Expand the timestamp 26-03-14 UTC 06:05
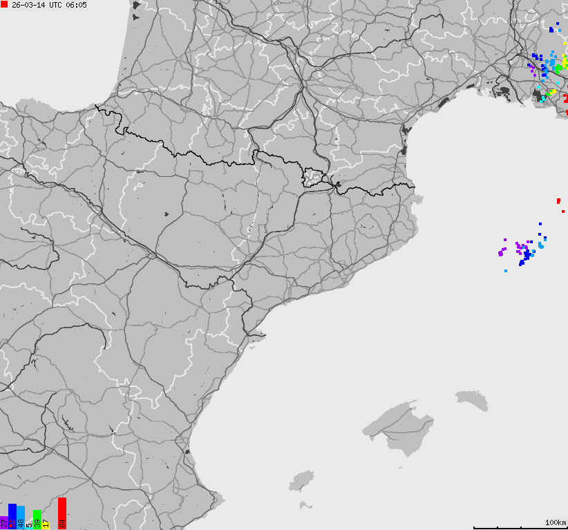 point(48,6)
